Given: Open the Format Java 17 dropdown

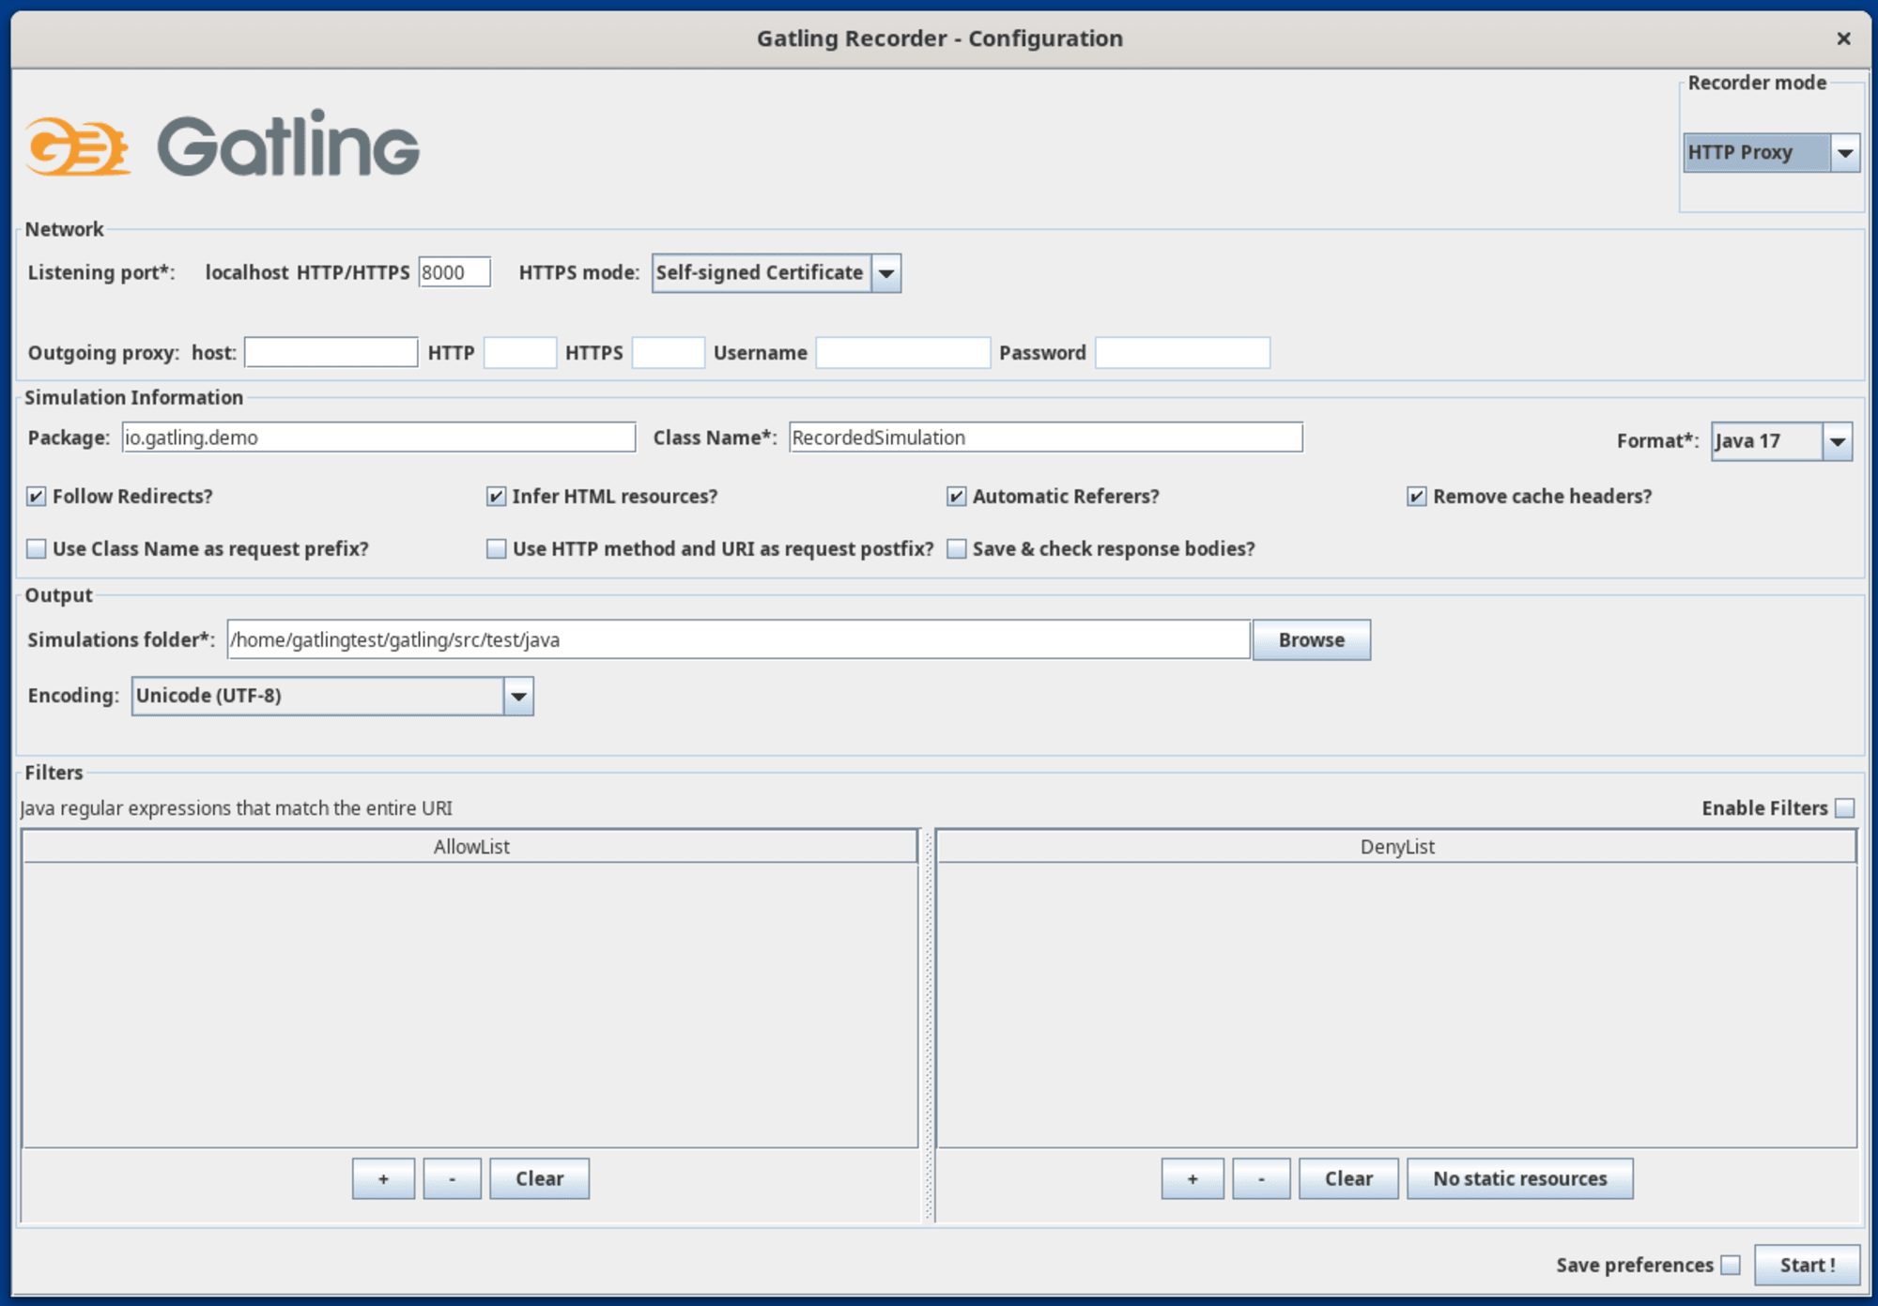Looking at the screenshot, I should (x=1781, y=441).
